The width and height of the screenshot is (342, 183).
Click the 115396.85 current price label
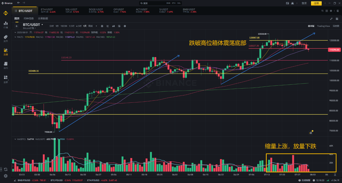[x=335, y=50]
